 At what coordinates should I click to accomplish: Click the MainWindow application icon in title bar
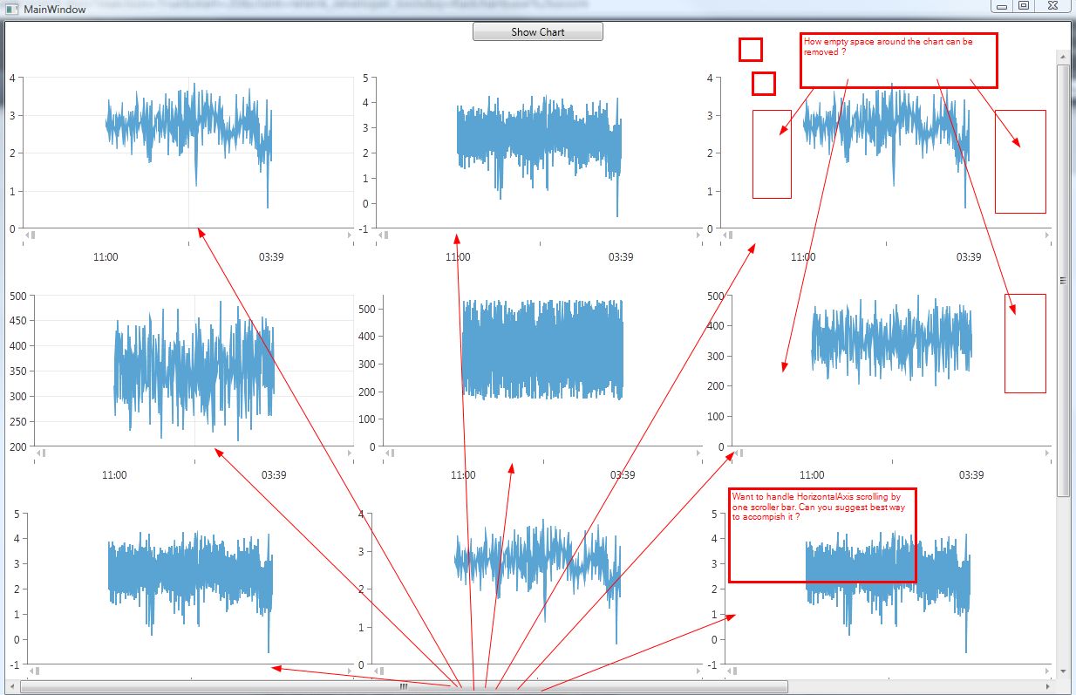pos(10,9)
